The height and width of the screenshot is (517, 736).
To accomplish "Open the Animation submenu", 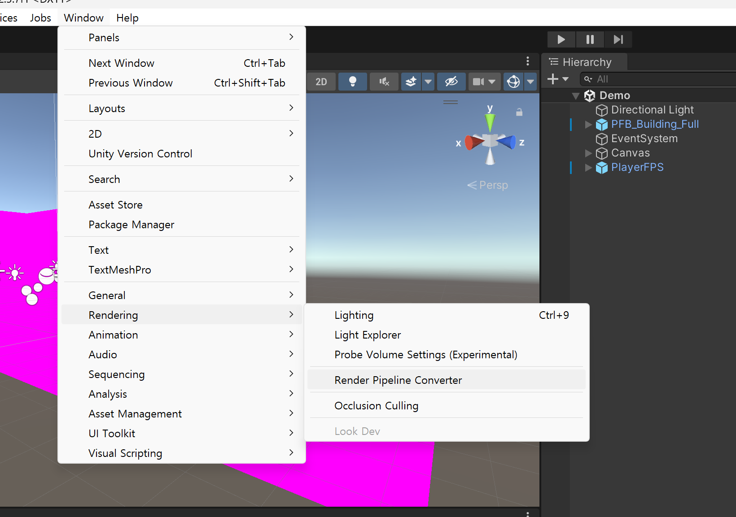I will pos(182,335).
